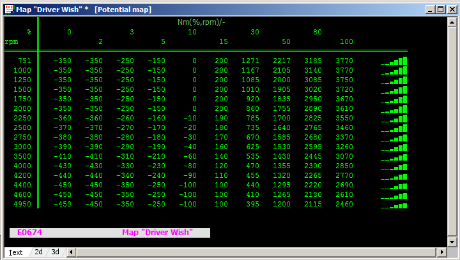Select cell value 2217 in row 751
The image size is (460, 260).
[x=282, y=61]
